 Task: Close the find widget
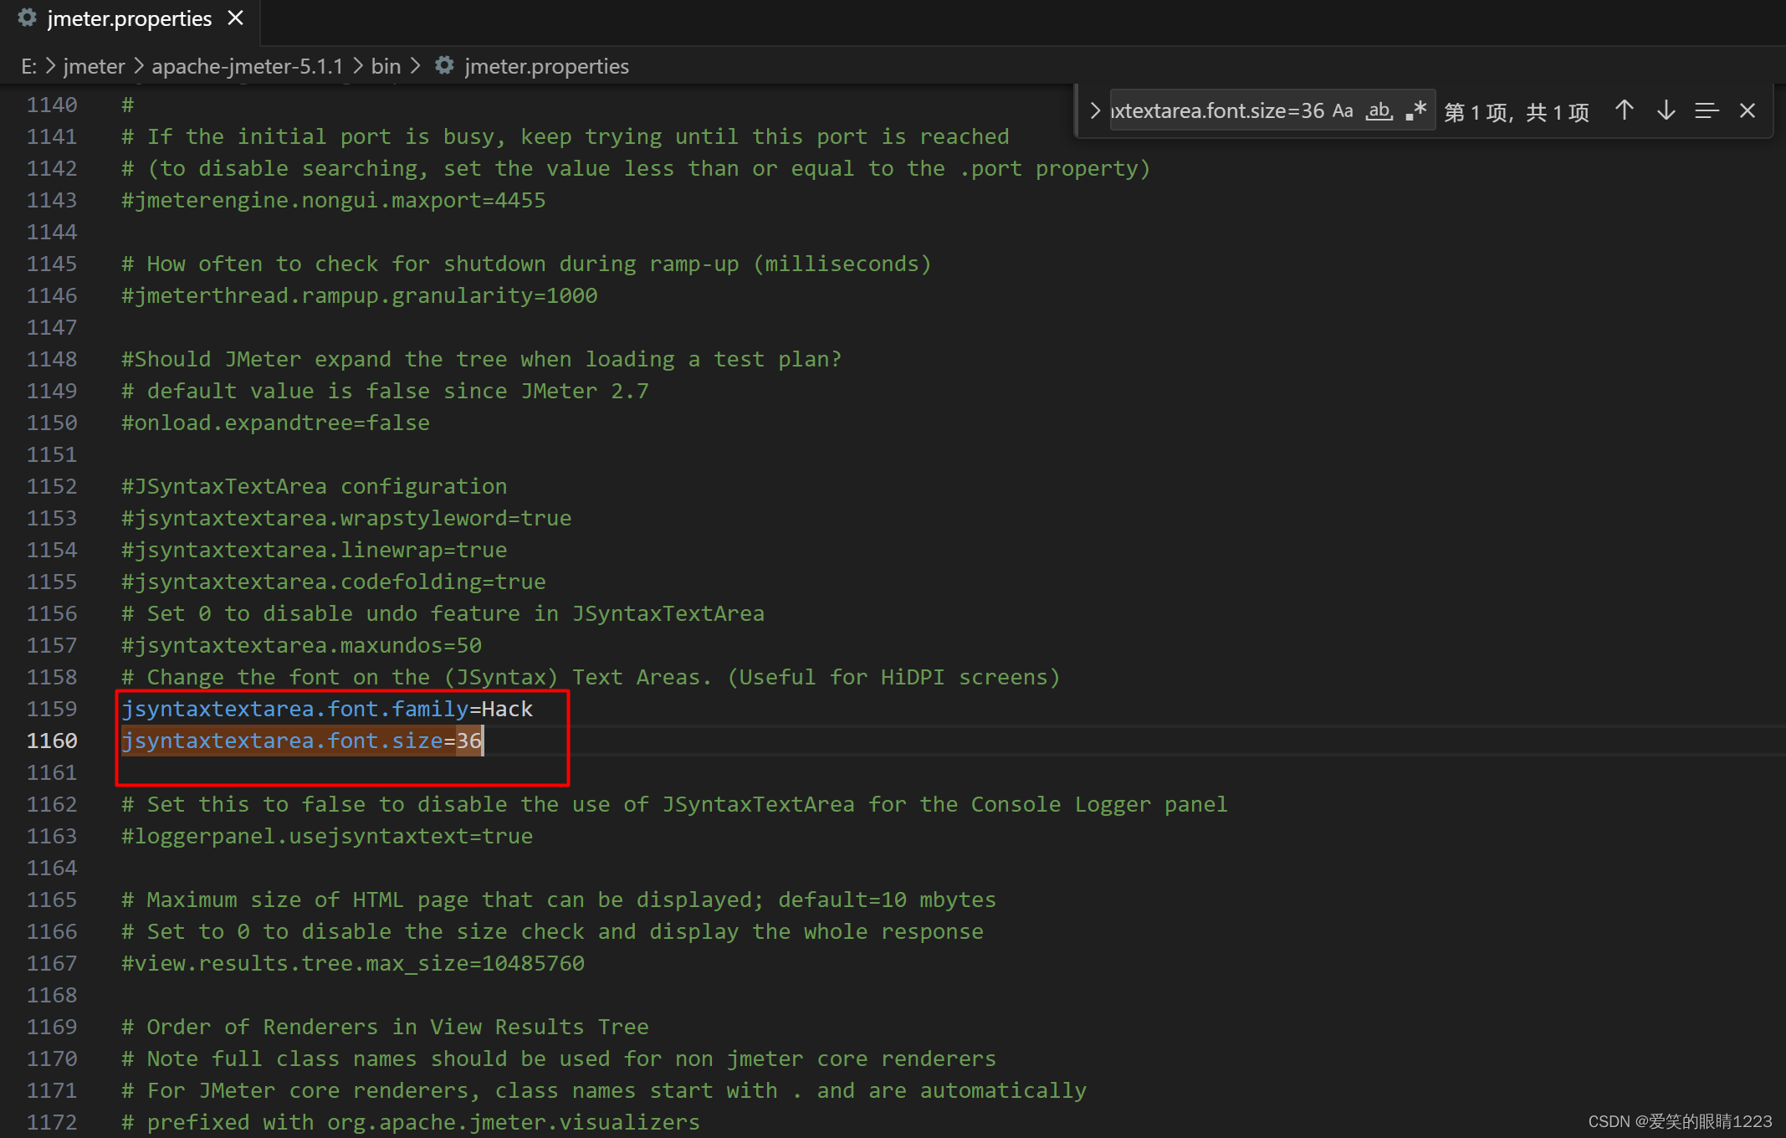(x=1748, y=111)
